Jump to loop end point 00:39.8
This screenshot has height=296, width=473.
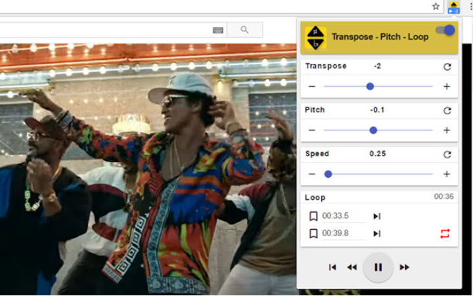[x=377, y=234]
